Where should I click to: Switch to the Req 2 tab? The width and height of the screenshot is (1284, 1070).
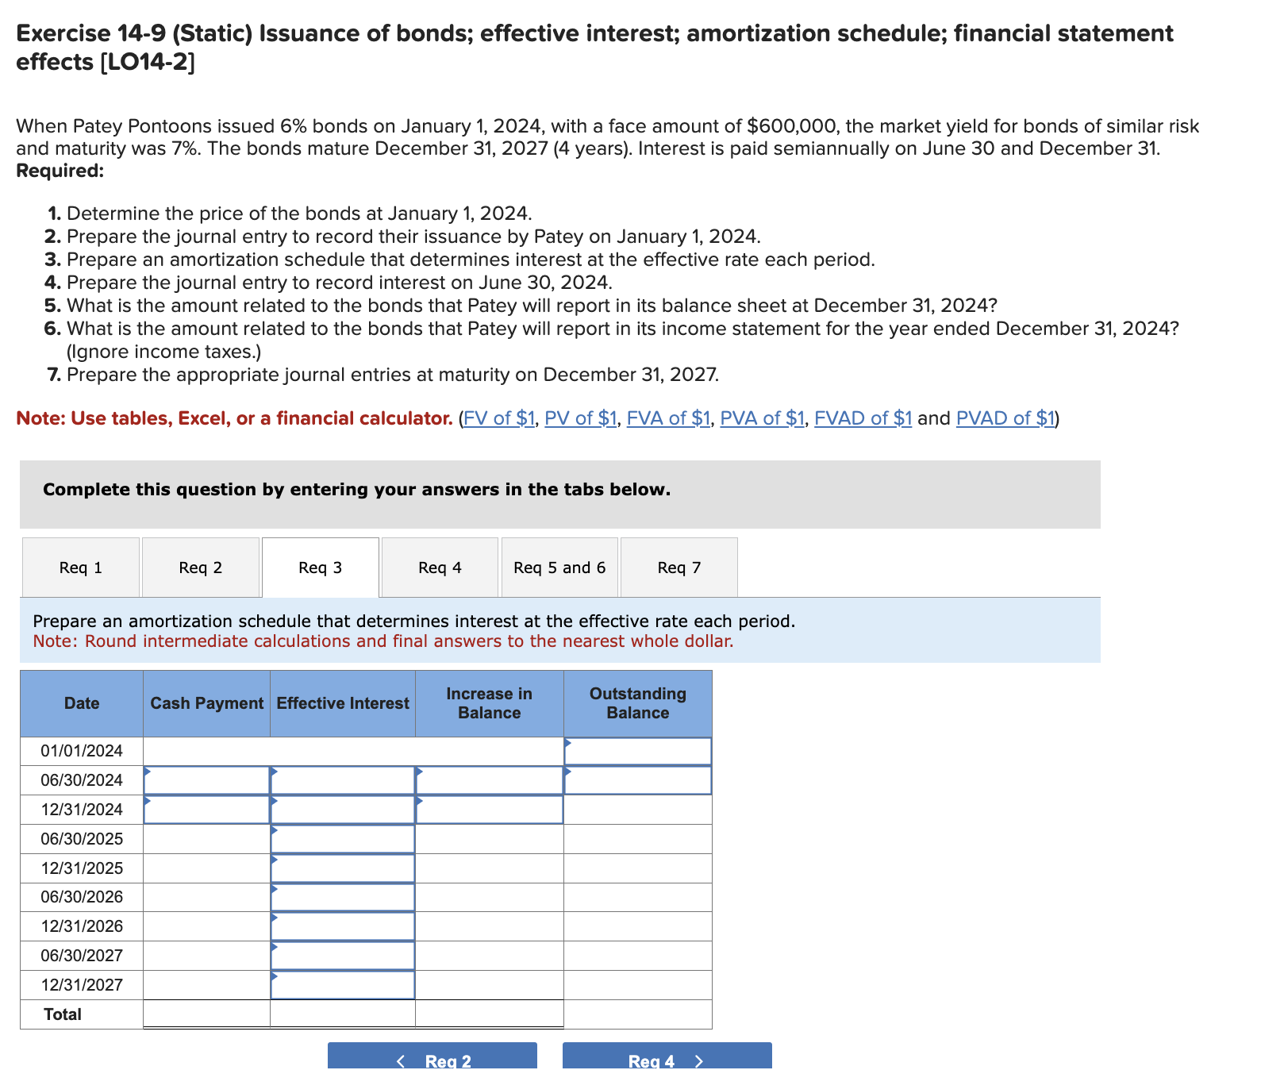pyautogui.click(x=200, y=567)
